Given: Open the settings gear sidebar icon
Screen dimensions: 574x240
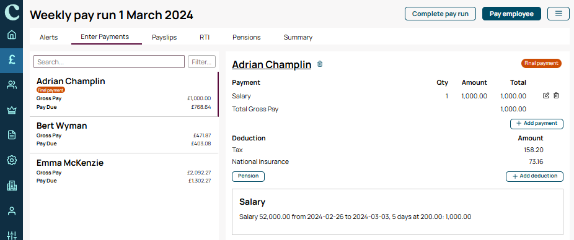Looking at the screenshot, I should 12,160.
